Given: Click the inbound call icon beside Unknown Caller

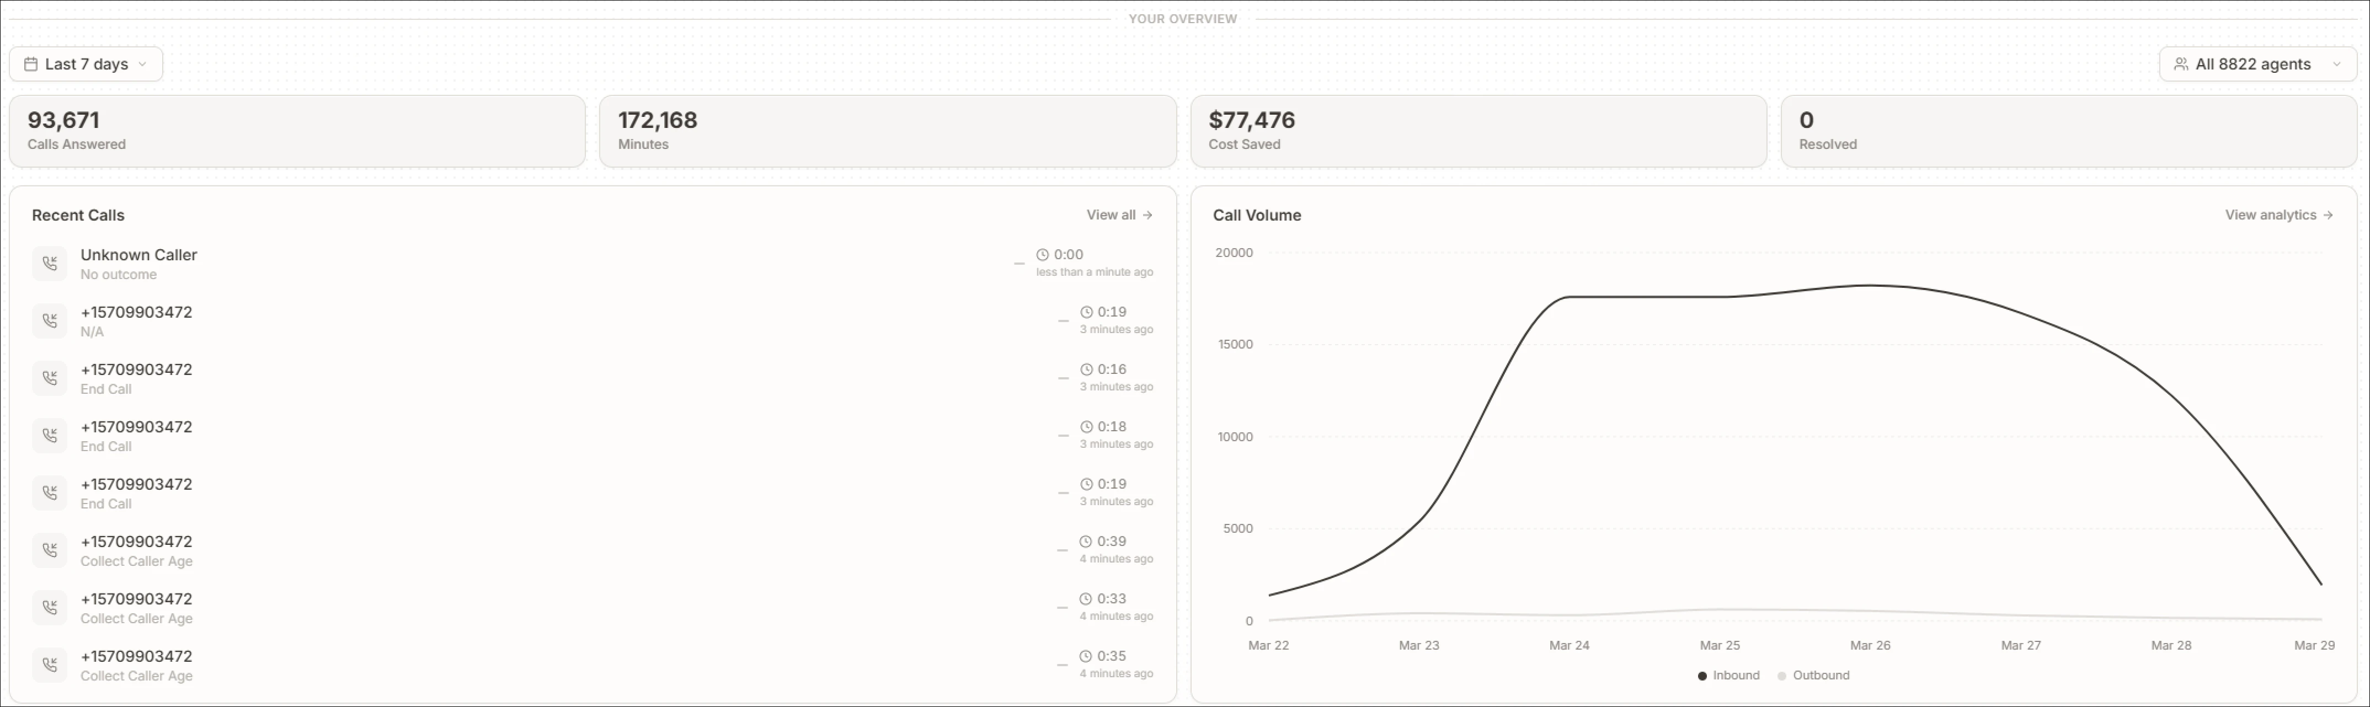Looking at the screenshot, I should [50, 264].
